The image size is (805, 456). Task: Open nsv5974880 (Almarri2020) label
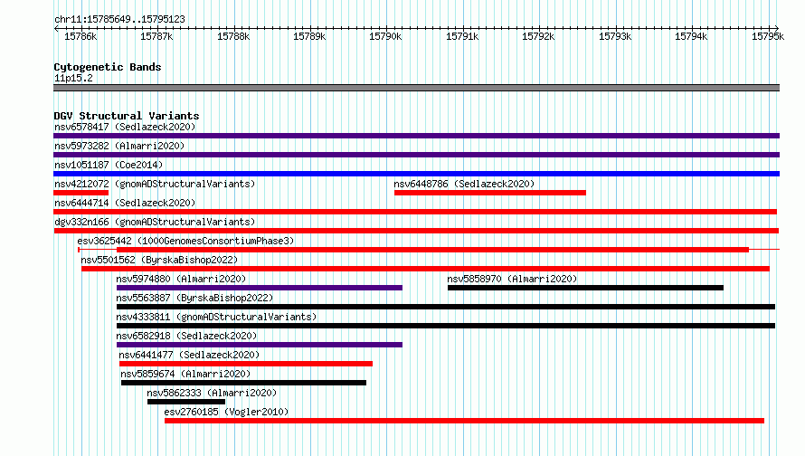click(181, 279)
